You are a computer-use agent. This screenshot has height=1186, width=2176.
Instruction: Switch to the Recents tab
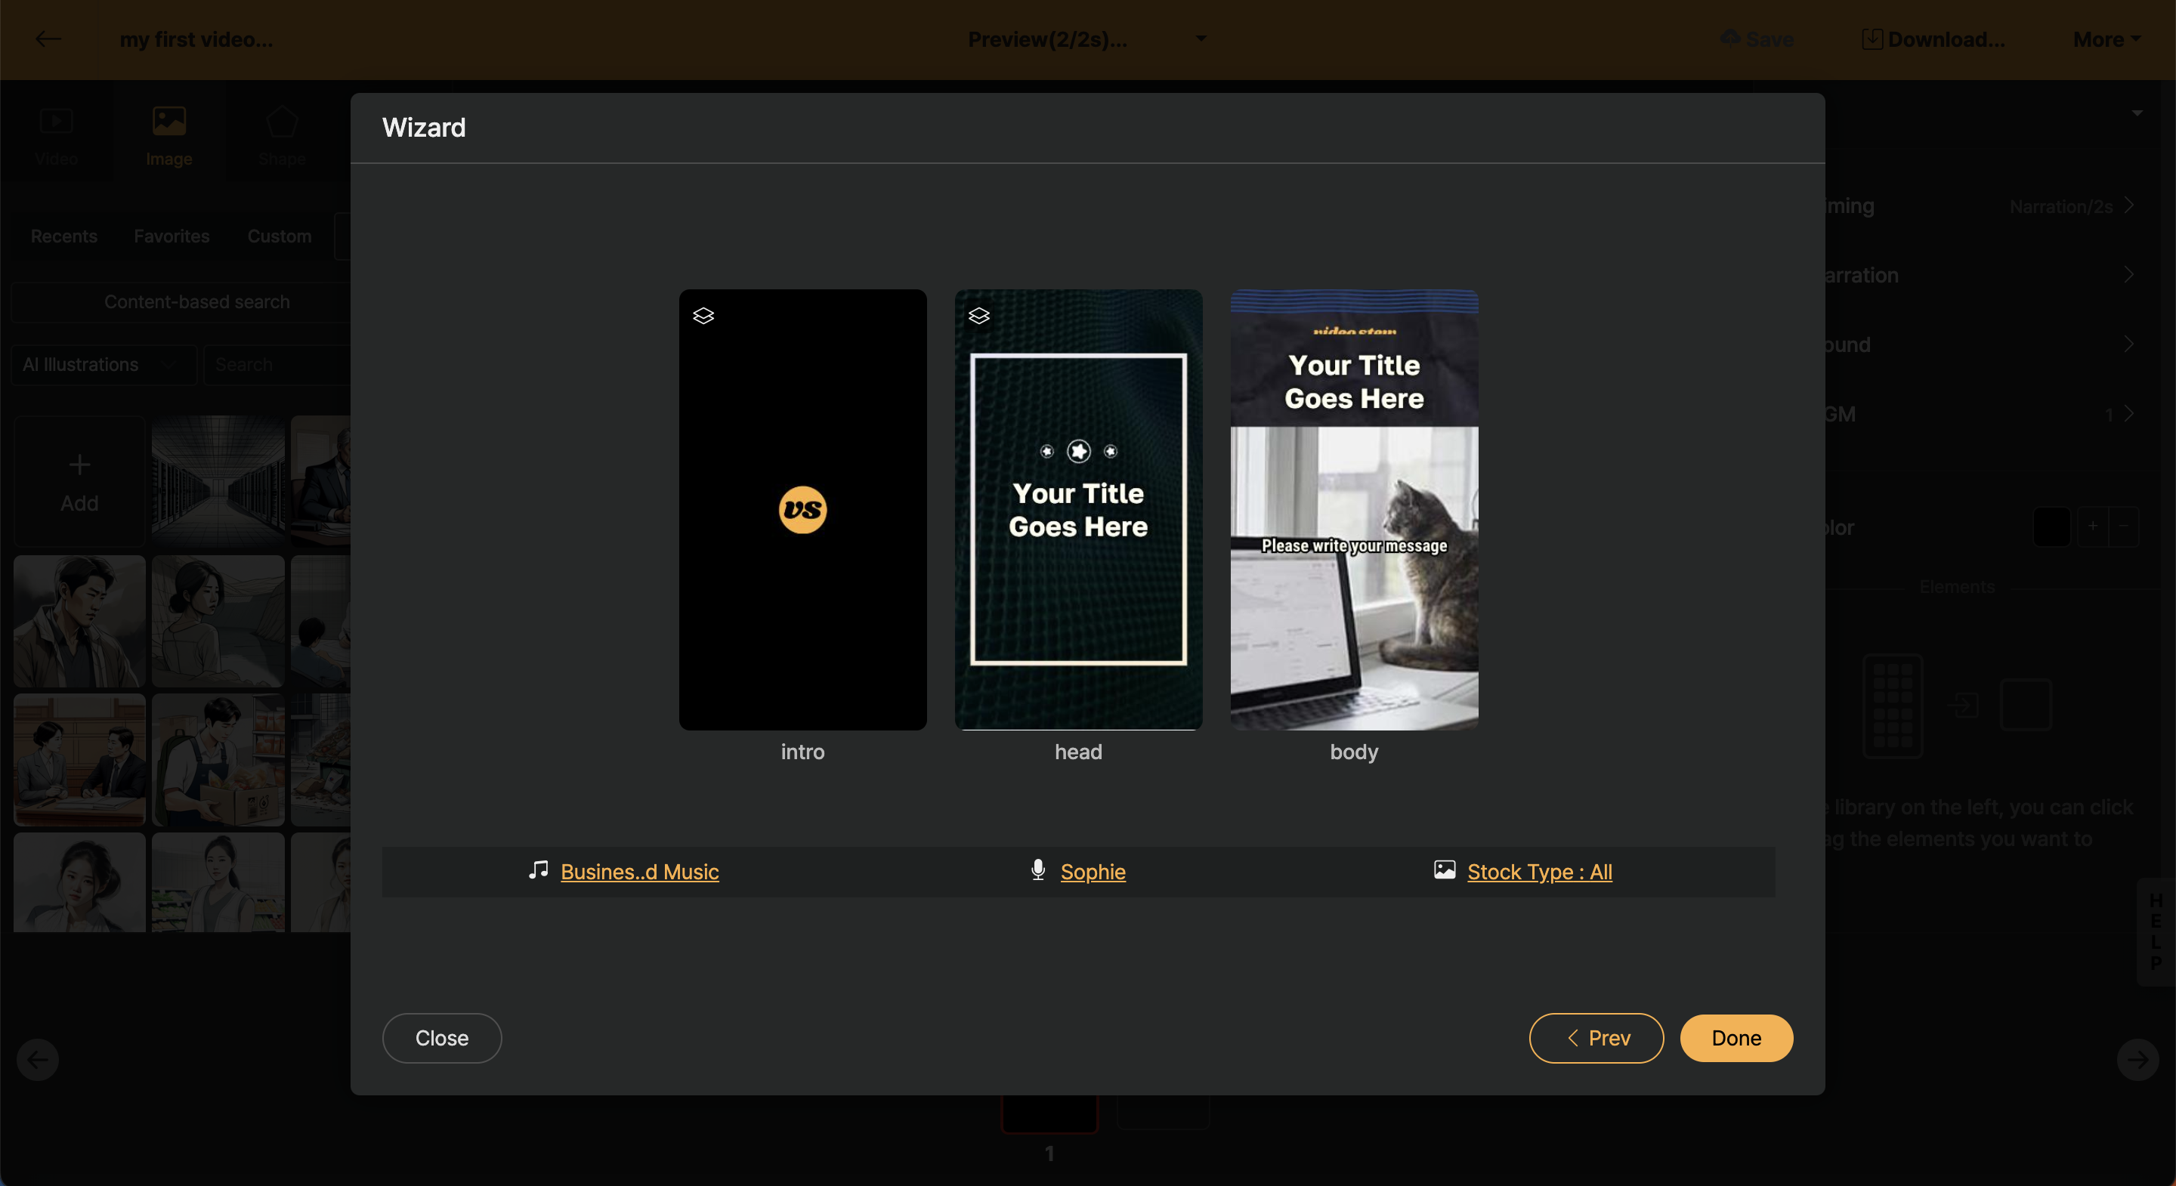pyautogui.click(x=64, y=236)
